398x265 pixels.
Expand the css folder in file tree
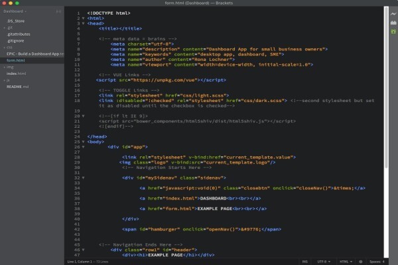pyautogui.click(x=5, y=48)
